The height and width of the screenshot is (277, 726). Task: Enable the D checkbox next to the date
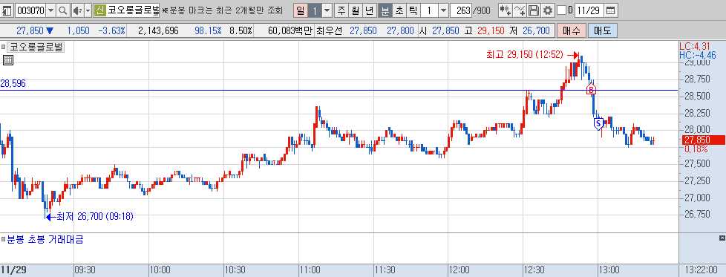tap(561, 10)
